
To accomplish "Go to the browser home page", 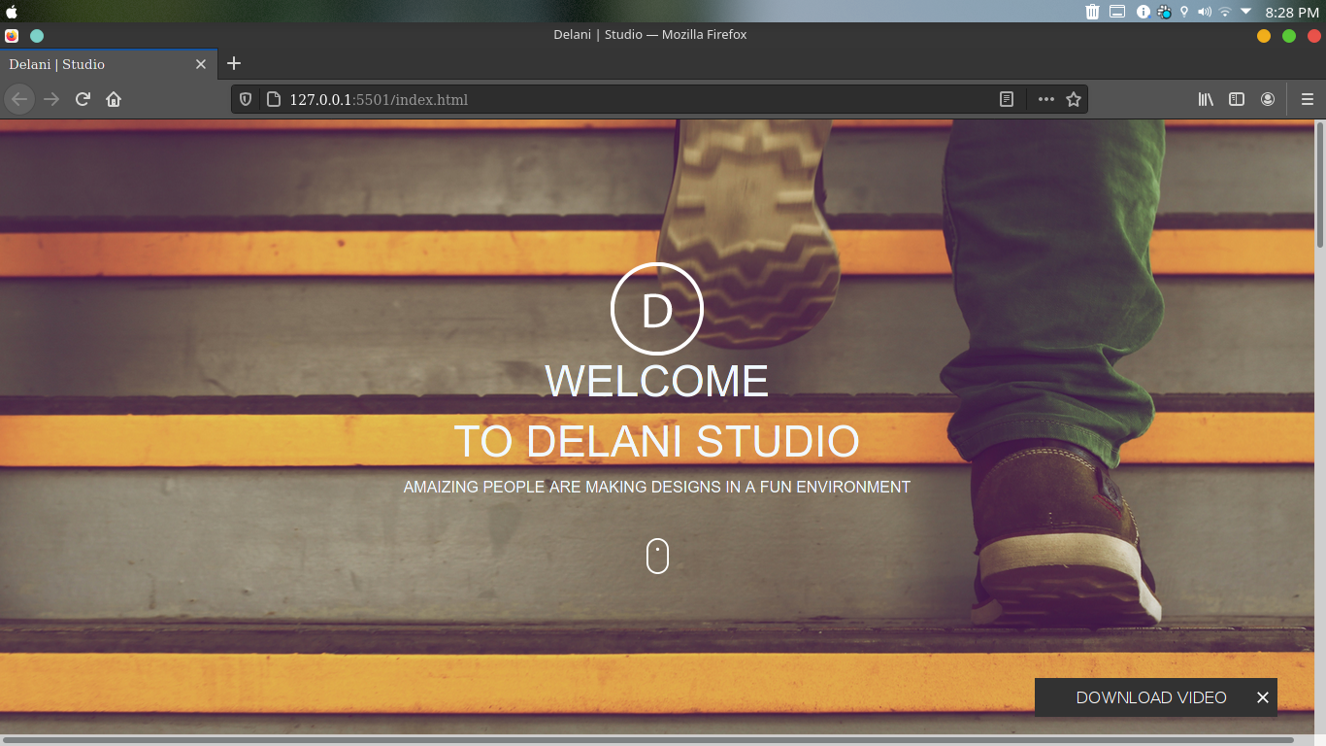I will [114, 98].
